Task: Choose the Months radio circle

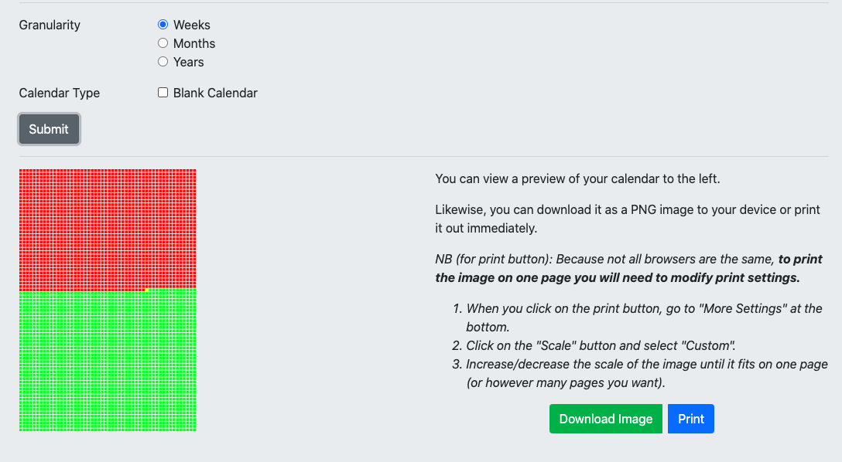Action: click(x=163, y=42)
